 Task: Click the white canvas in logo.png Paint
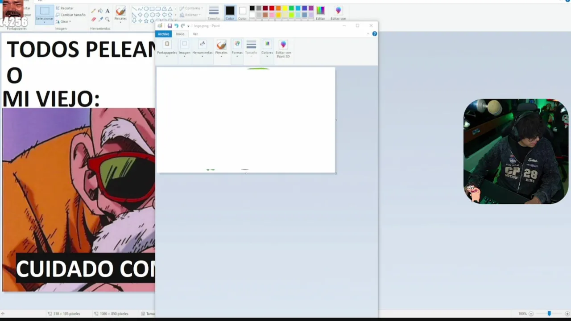246,120
